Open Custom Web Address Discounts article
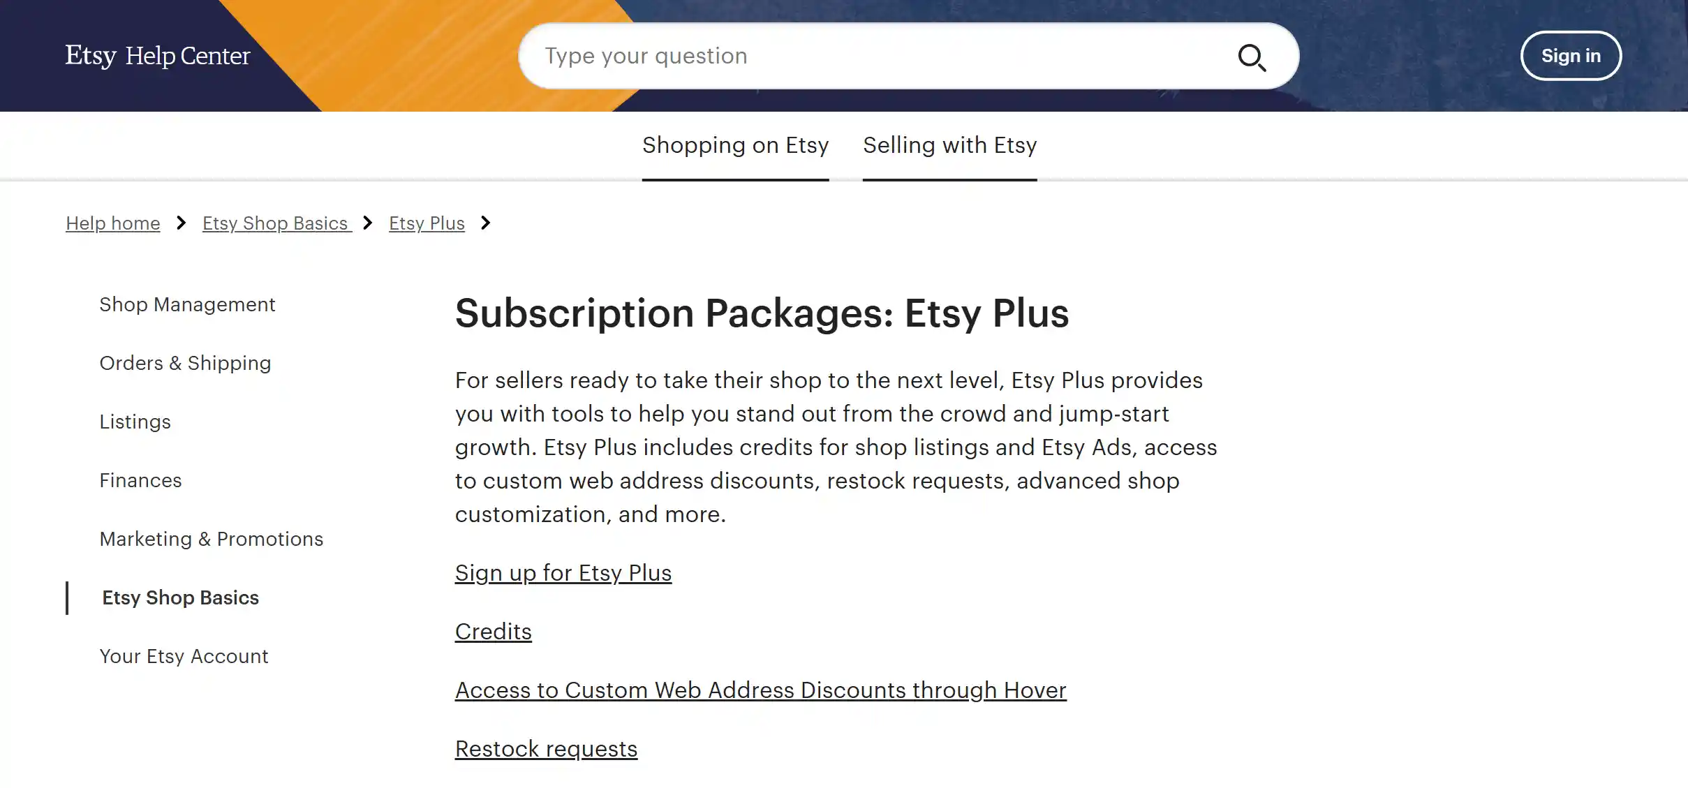Screen dimensions: 1688x788 pos(760,690)
